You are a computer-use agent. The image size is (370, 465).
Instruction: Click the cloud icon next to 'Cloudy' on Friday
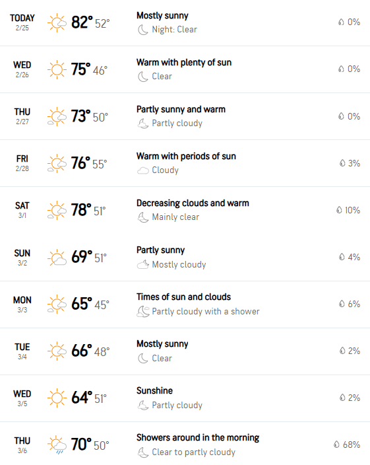142,170
